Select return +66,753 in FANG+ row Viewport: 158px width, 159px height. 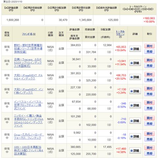tap(121, 75)
